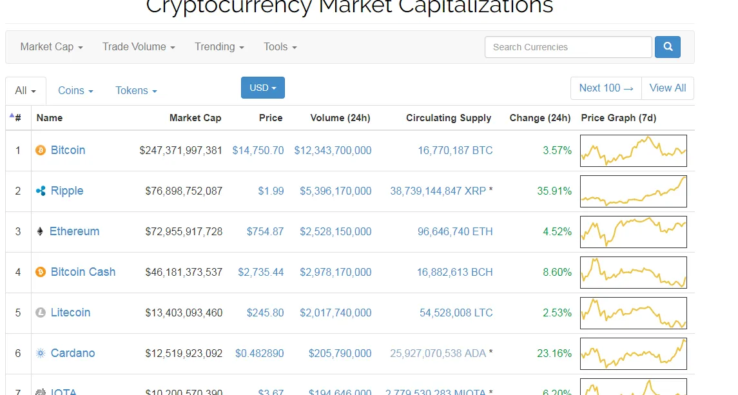Open the Coins filter dropdown

[x=75, y=90]
